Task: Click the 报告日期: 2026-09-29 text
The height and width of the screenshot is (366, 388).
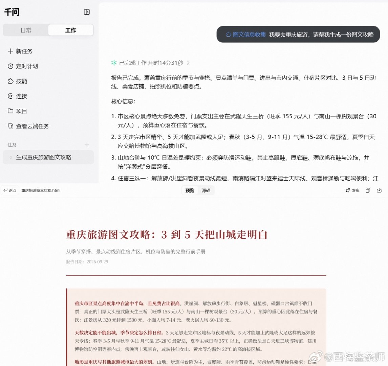Action: pos(87,262)
